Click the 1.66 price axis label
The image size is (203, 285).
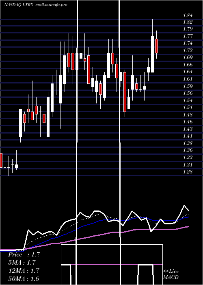(x=188, y=65)
